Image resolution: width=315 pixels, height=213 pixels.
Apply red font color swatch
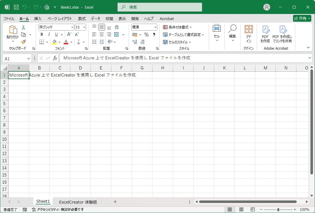pos(66,42)
